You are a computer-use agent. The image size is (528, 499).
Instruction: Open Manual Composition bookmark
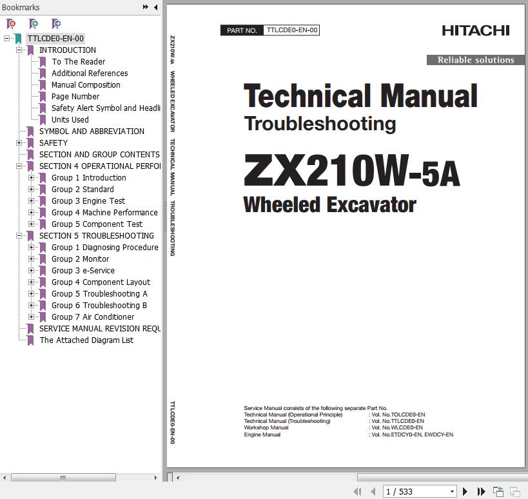click(86, 85)
